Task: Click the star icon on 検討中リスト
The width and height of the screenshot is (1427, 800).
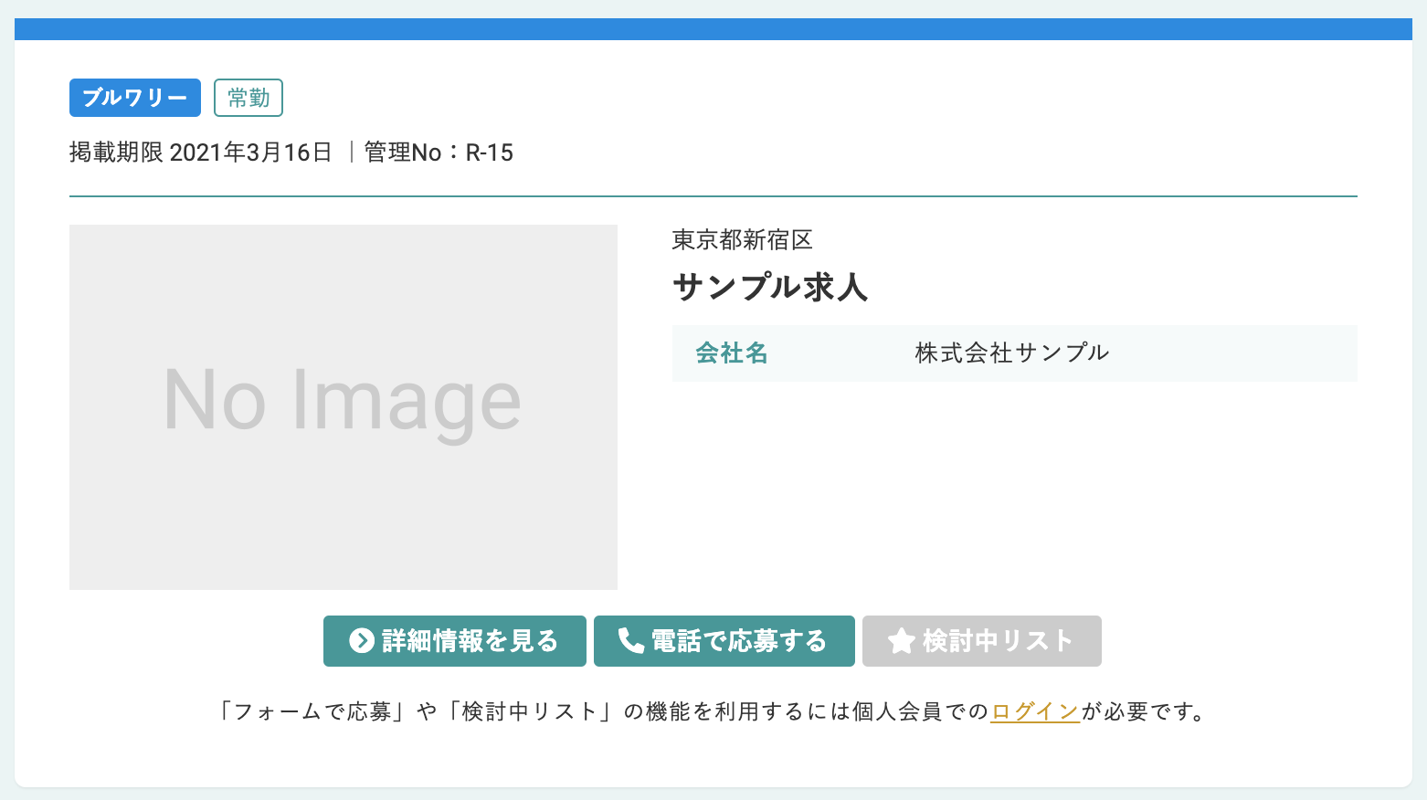Action: click(x=901, y=641)
